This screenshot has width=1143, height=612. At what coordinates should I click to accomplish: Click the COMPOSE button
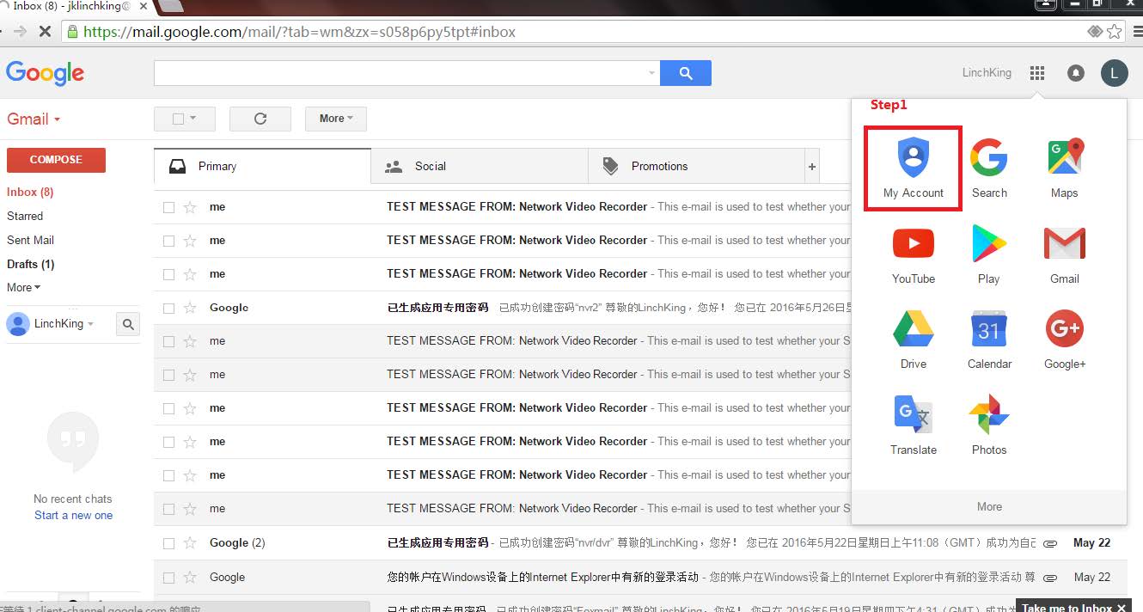click(x=56, y=160)
